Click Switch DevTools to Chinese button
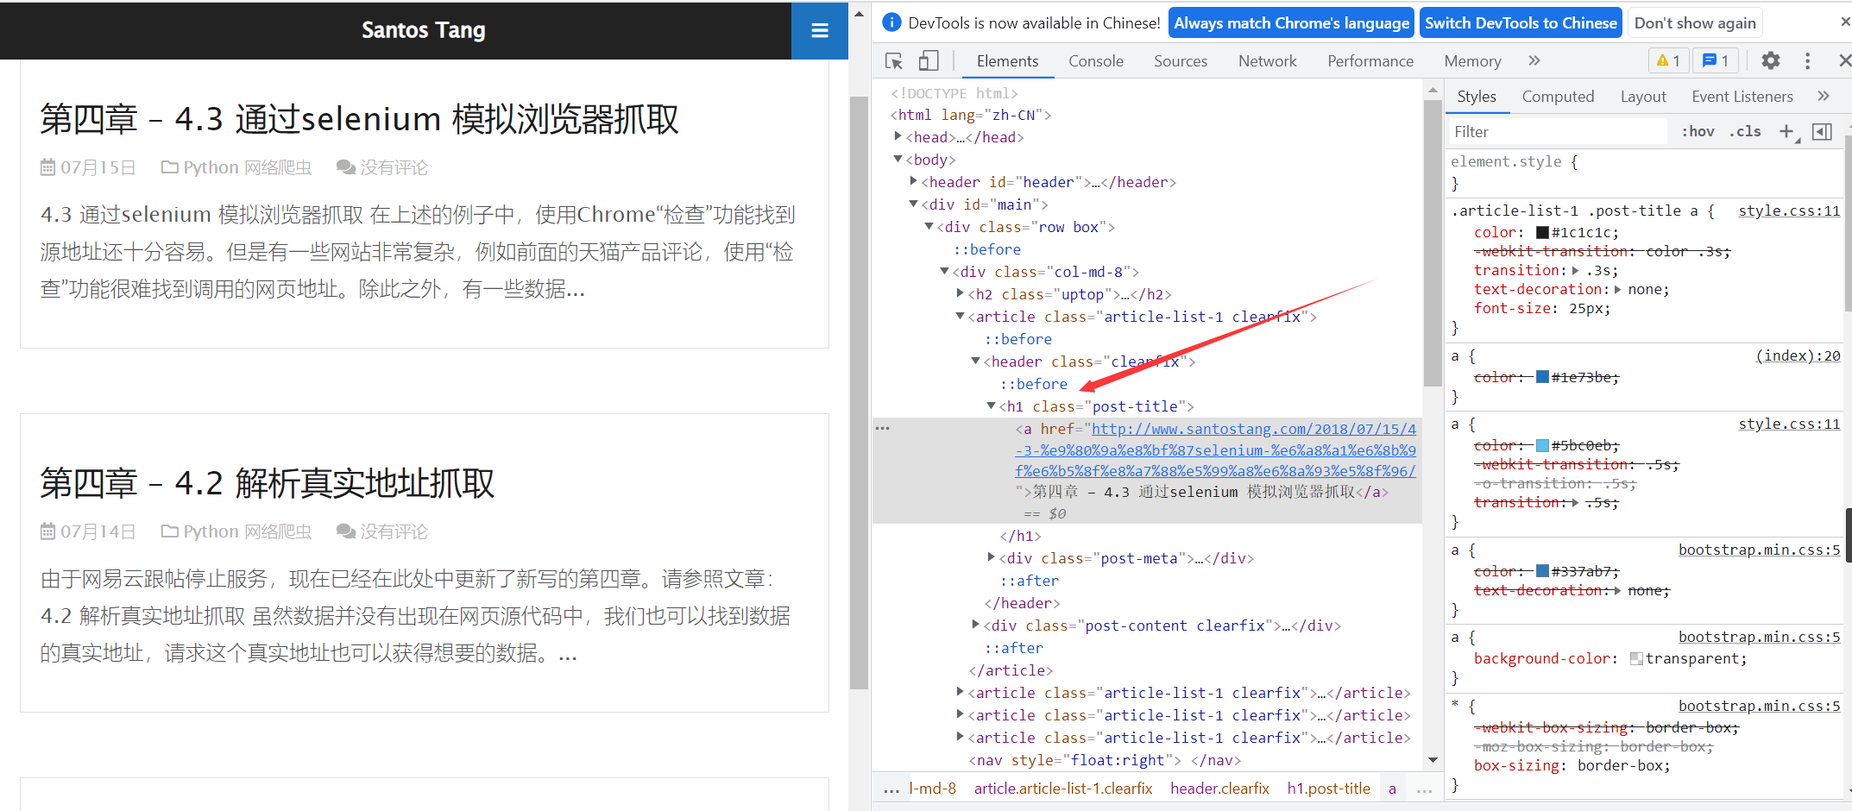Image resolution: width=1852 pixels, height=811 pixels. pos(1521,23)
